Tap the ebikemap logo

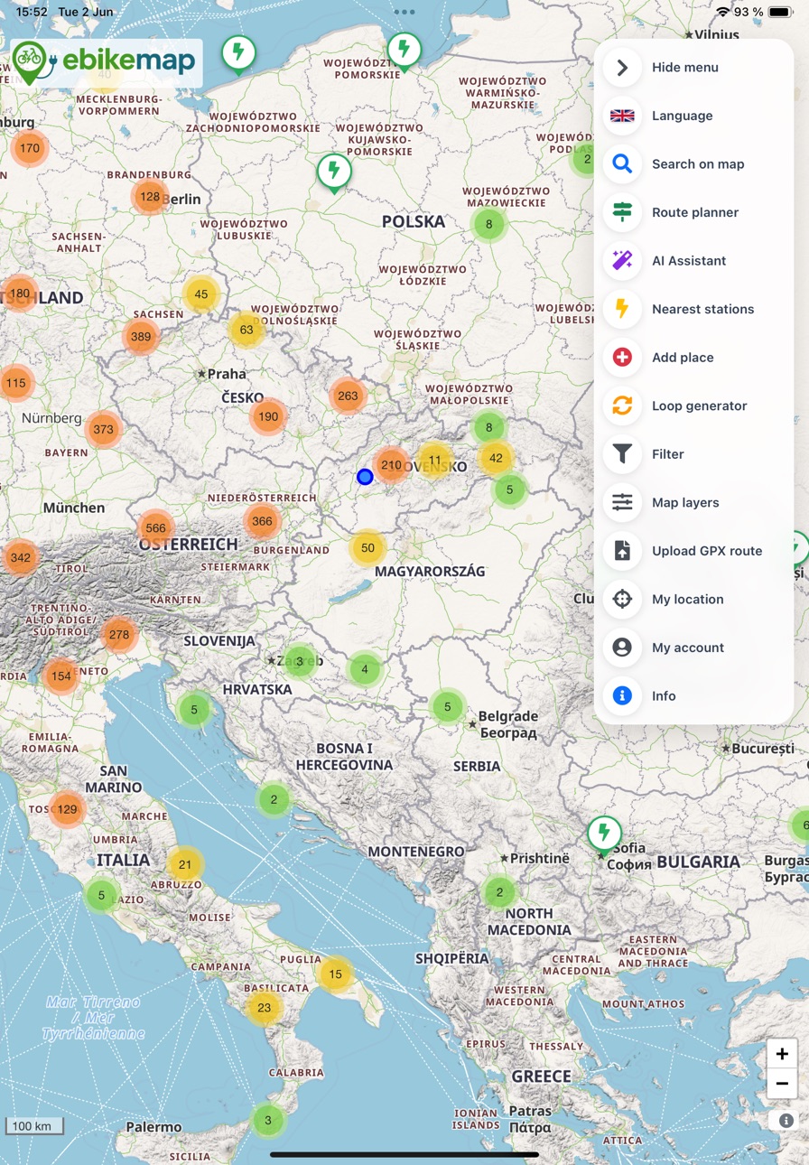[x=105, y=61]
